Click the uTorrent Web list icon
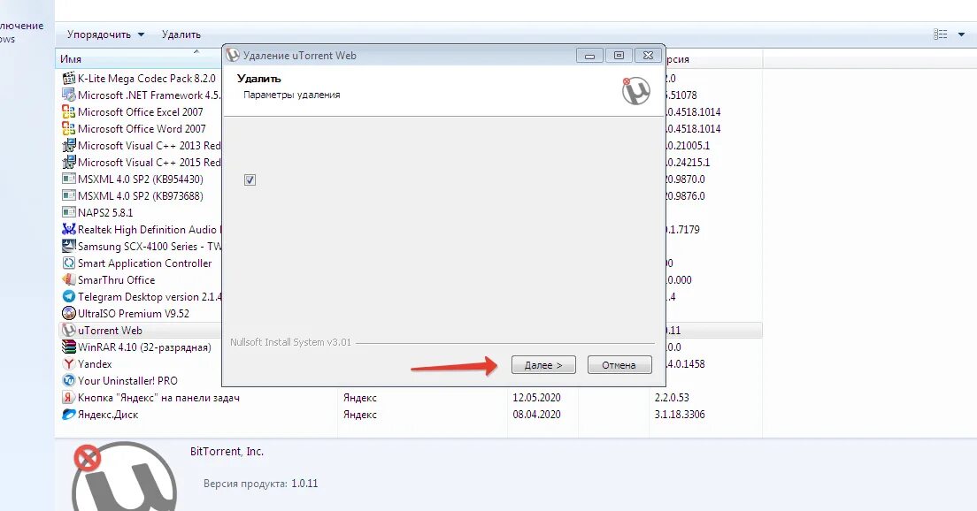This screenshot has height=511, width=977. 68,331
